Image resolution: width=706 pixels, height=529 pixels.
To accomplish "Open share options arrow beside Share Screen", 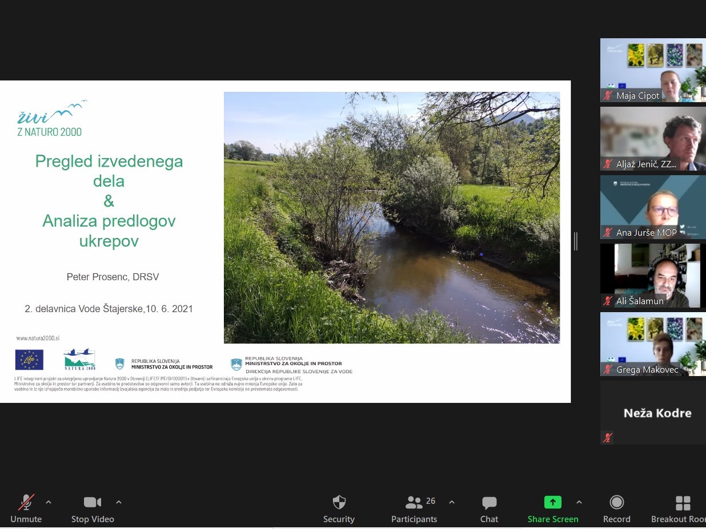I will point(579,502).
